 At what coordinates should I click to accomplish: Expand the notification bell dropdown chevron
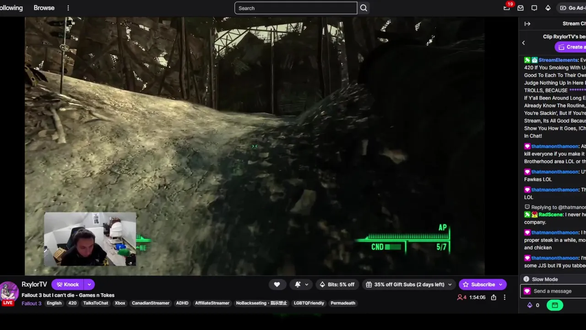click(307, 285)
